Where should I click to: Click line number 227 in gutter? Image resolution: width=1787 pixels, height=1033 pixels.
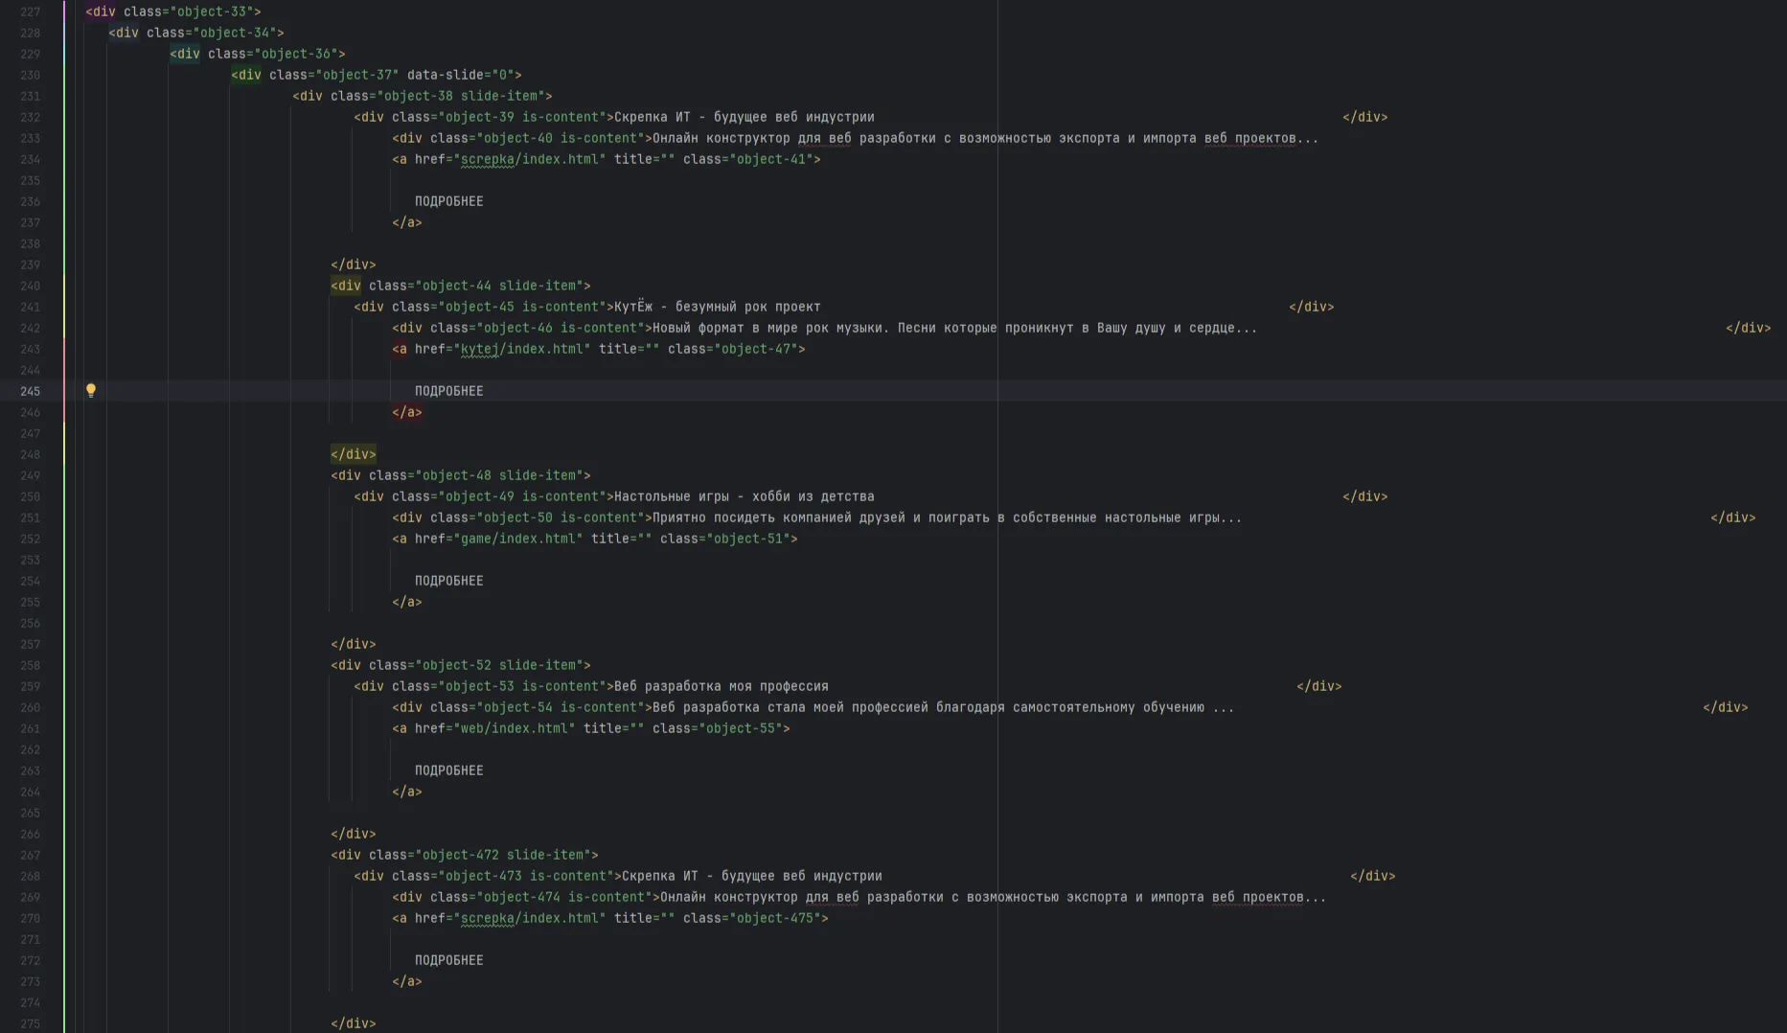pyautogui.click(x=31, y=11)
